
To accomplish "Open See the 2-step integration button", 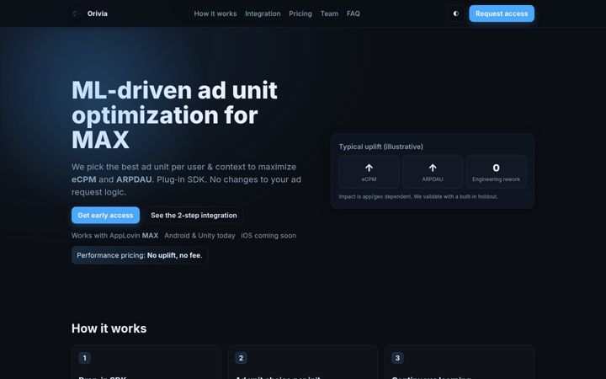I will pyautogui.click(x=194, y=215).
